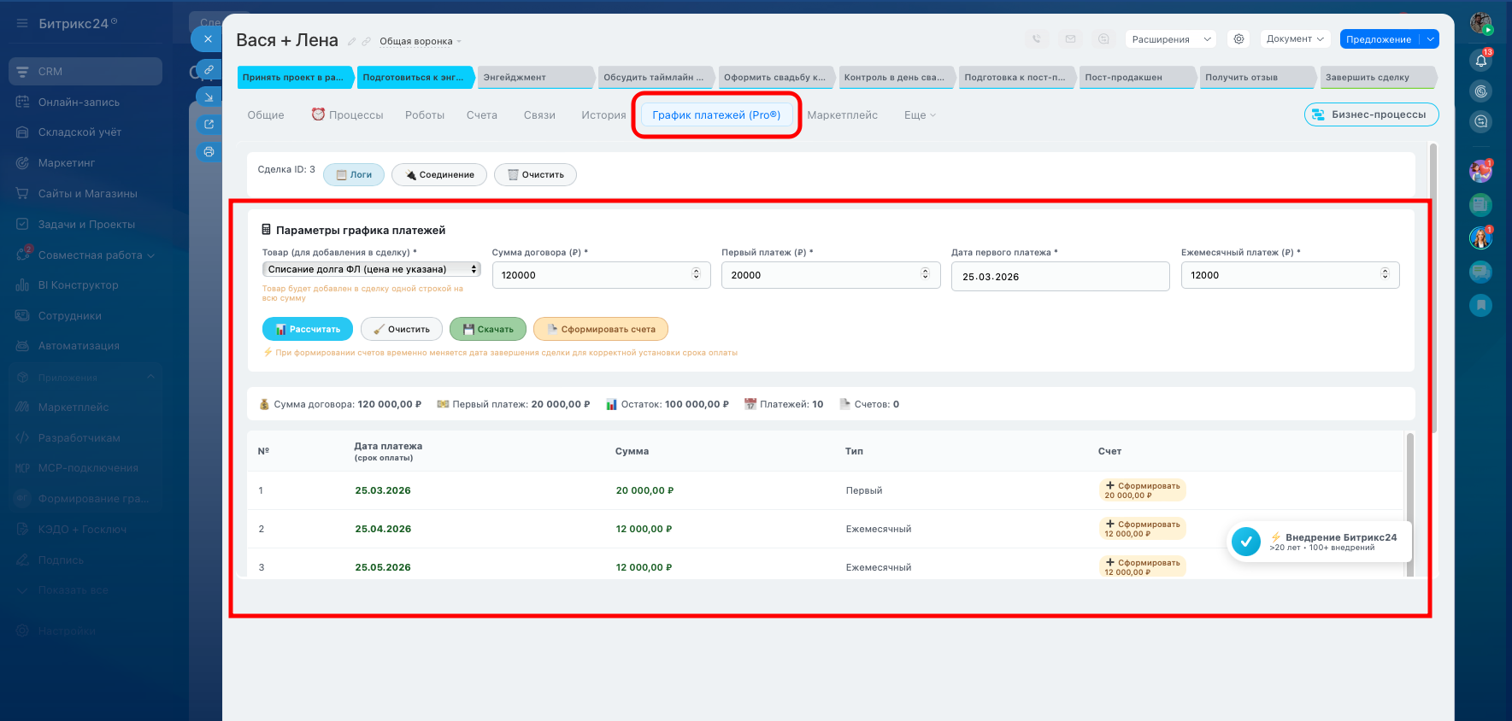Viewport: 1512px width, 721px height.
Task: Click the email envelope icon in header
Action: (x=1070, y=39)
